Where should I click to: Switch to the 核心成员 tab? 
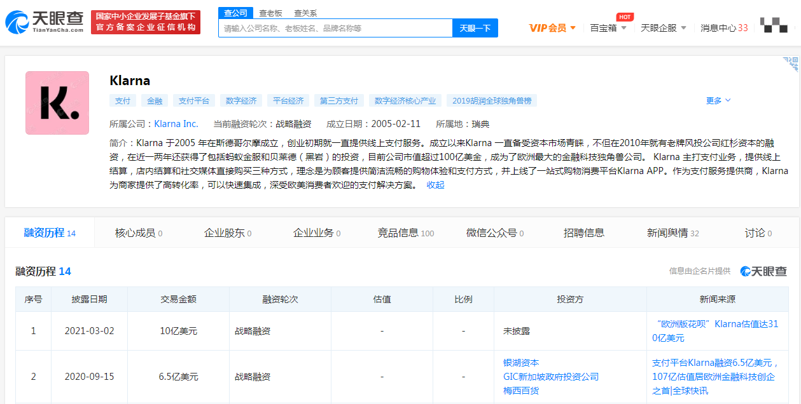point(139,232)
